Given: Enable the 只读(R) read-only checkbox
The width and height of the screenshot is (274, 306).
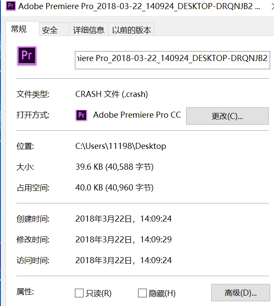Looking at the screenshot, I should point(79,293).
